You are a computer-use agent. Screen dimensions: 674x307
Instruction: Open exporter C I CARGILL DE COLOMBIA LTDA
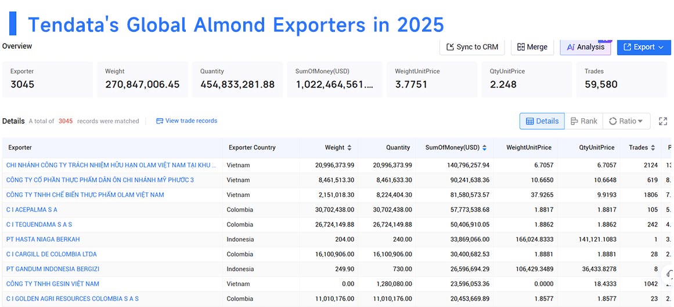(52, 254)
